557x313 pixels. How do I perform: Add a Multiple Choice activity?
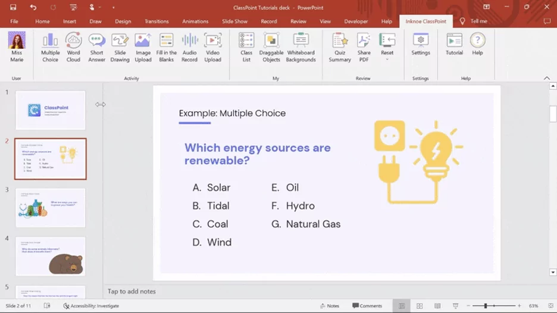tap(50, 48)
